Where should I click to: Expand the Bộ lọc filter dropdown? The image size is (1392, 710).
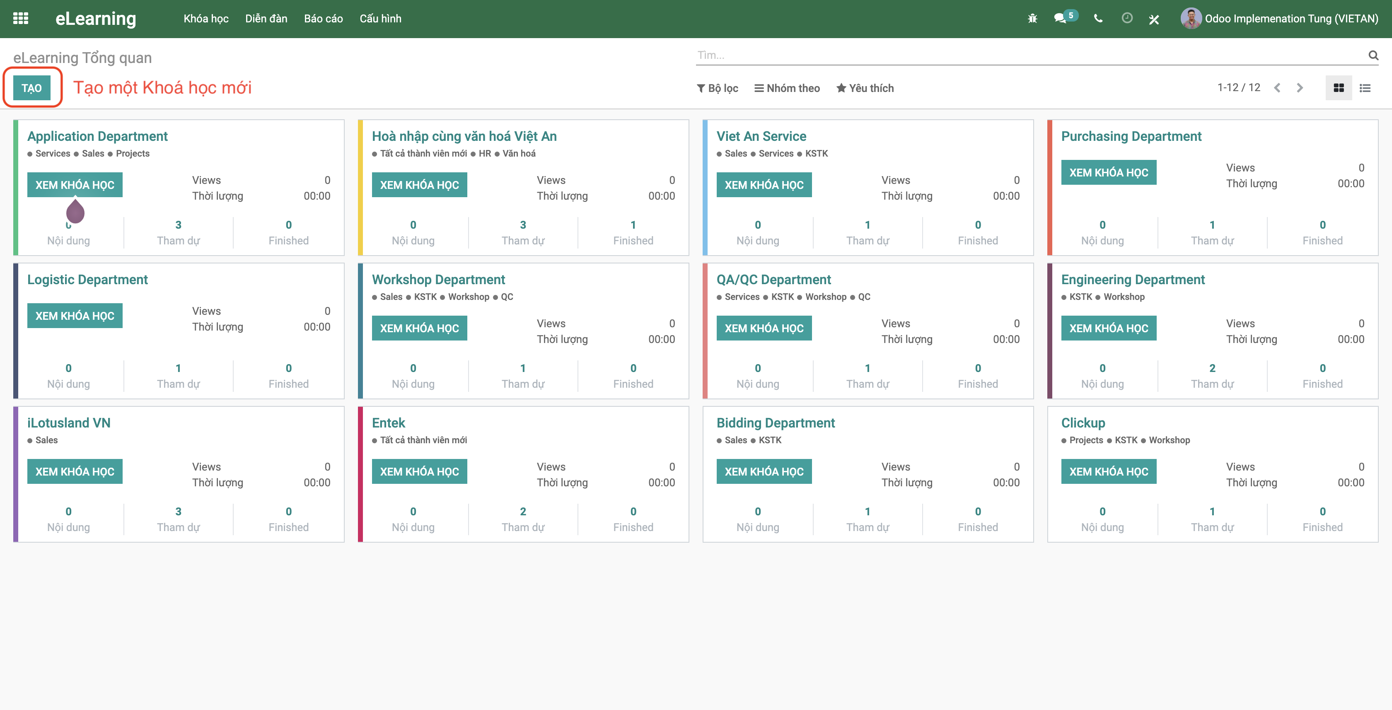[x=717, y=88]
